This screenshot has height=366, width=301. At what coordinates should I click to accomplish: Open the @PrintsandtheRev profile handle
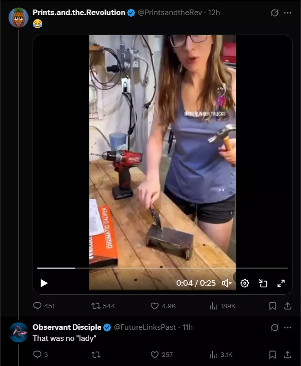(x=170, y=13)
